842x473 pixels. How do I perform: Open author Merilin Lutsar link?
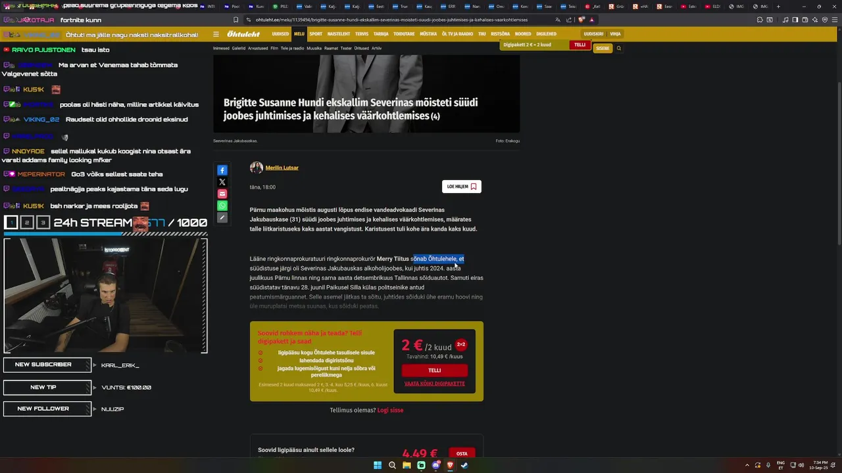[x=282, y=168]
